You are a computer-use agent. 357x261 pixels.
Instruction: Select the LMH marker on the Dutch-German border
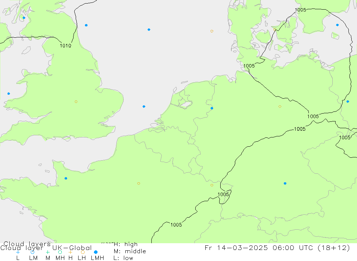[x=212, y=108]
